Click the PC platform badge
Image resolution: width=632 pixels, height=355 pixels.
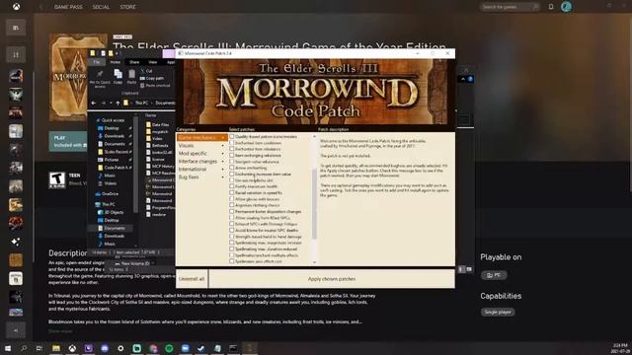pyautogui.click(x=494, y=275)
